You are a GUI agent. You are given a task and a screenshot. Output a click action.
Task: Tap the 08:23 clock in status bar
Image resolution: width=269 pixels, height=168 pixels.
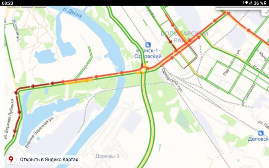click(x=7, y=3)
